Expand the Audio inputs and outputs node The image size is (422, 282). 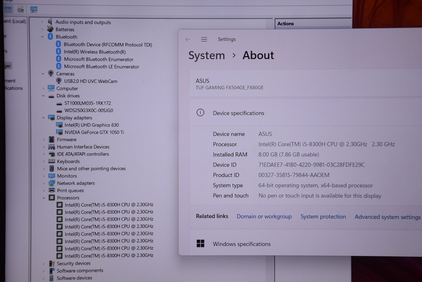42,22
